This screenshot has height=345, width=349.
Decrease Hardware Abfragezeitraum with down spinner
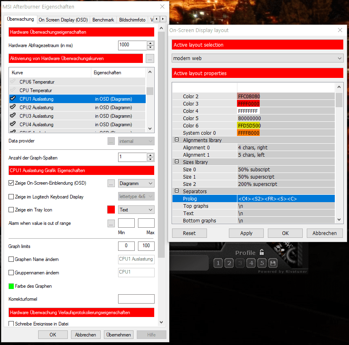tap(151, 47)
